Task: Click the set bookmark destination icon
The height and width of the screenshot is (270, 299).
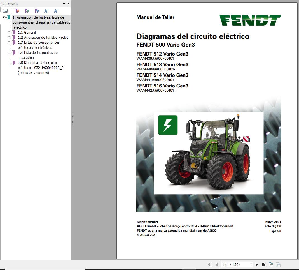Action: 37,11
